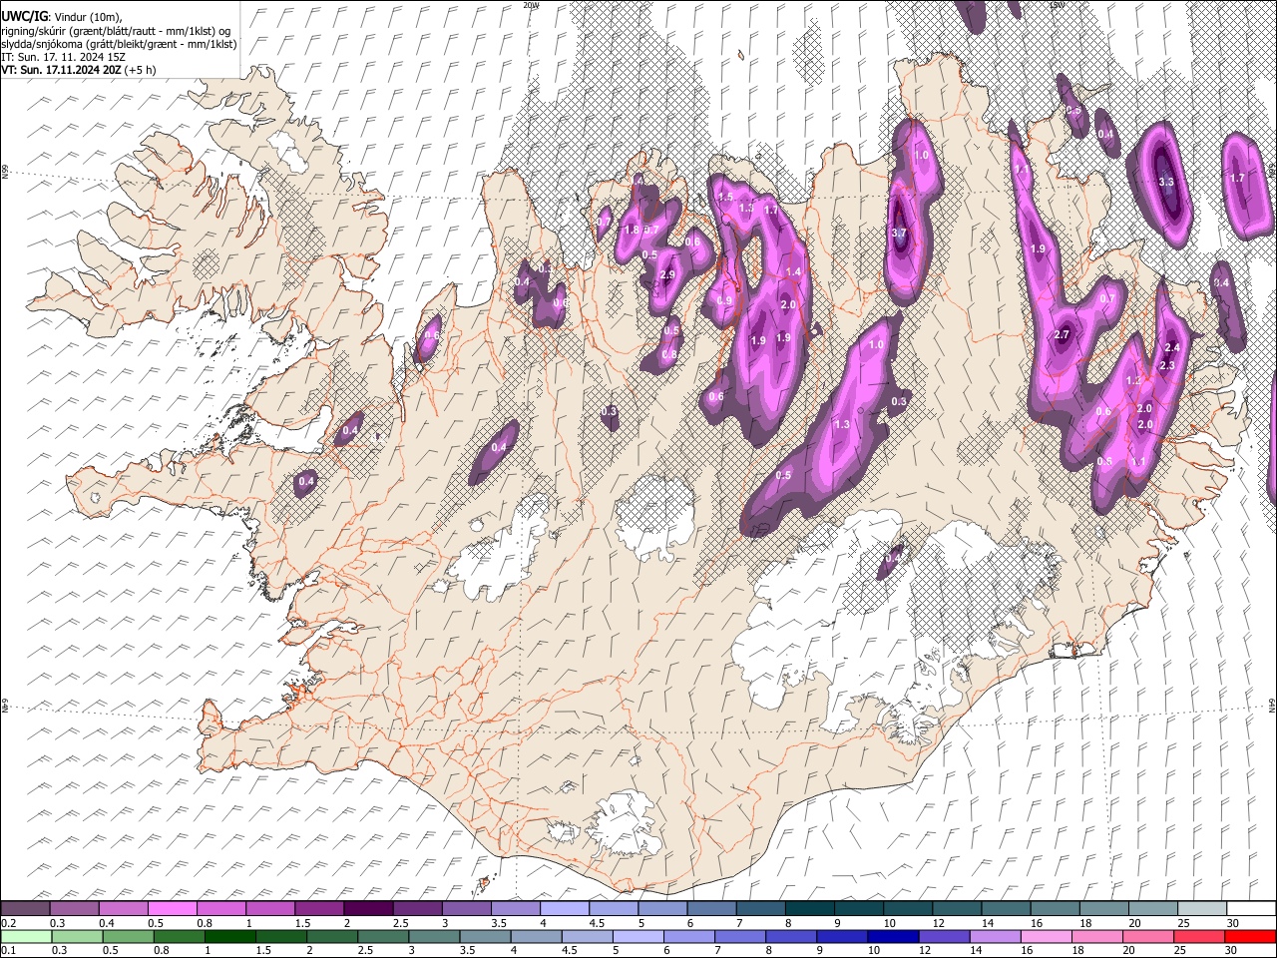Select the 4 swatch in the purple snow scale
1277x958 pixels.
[x=564, y=908]
